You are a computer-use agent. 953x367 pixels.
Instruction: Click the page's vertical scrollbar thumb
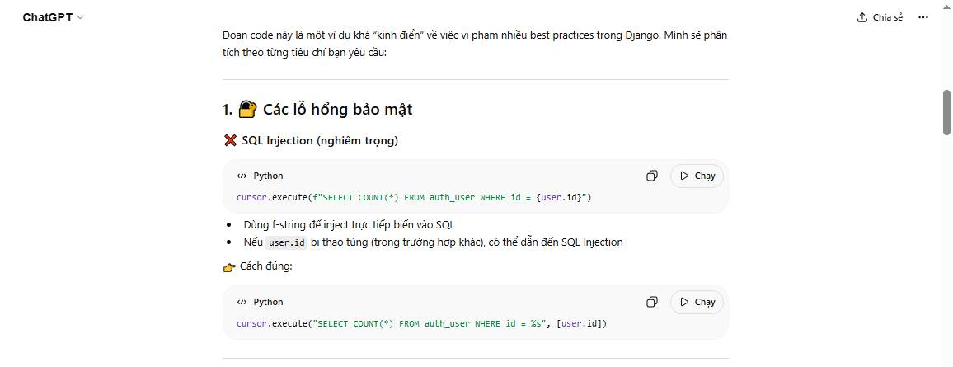coord(947,111)
